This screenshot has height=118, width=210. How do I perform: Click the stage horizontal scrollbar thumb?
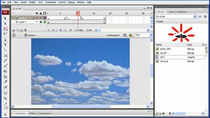point(81,107)
